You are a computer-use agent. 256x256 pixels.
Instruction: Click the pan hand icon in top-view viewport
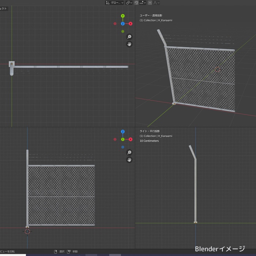pos(129,44)
